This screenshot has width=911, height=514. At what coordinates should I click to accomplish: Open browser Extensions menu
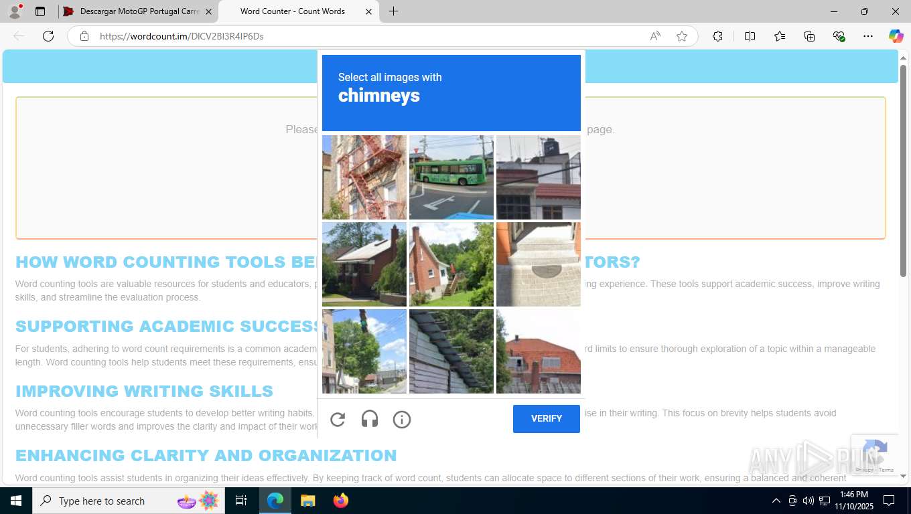pyautogui.click(x=717, y=36)
